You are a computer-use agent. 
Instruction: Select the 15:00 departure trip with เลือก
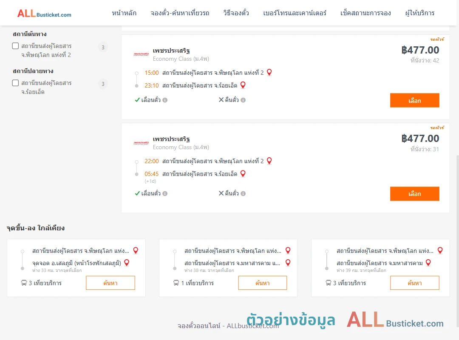pyautogui.click(x=414, y=100)
